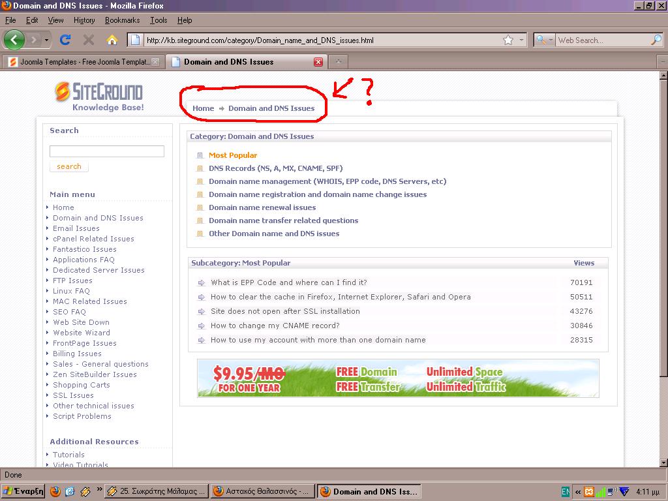Open a new tab with the tab-bar button
Screen dimensions: 668x501
click(339, 62)
